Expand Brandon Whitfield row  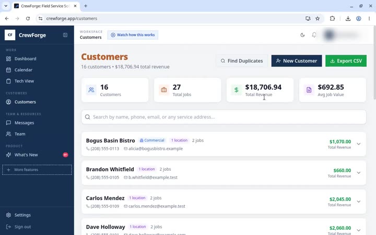tap(358, 173)
